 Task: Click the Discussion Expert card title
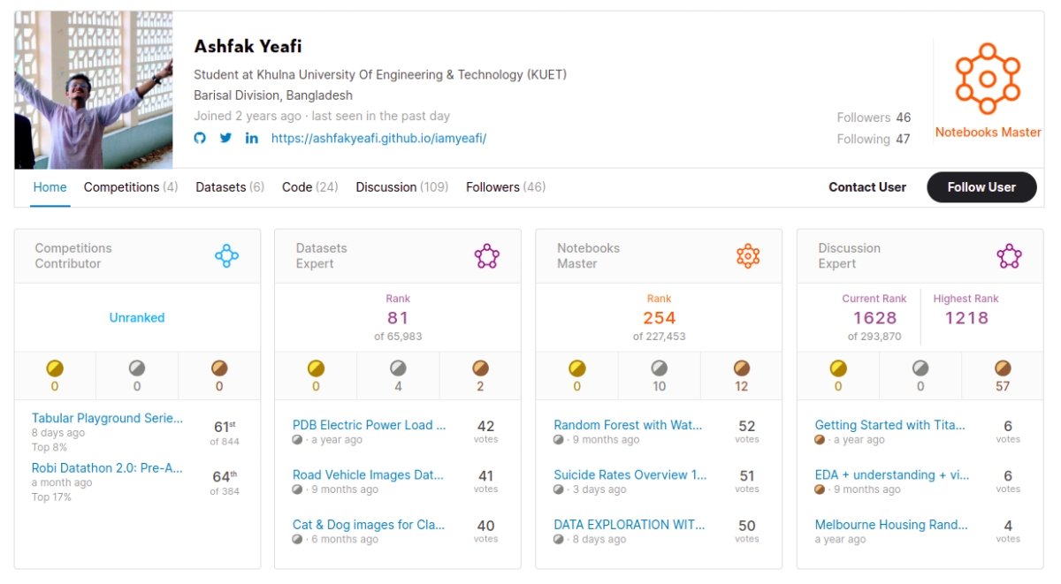(x=850, y=256)
